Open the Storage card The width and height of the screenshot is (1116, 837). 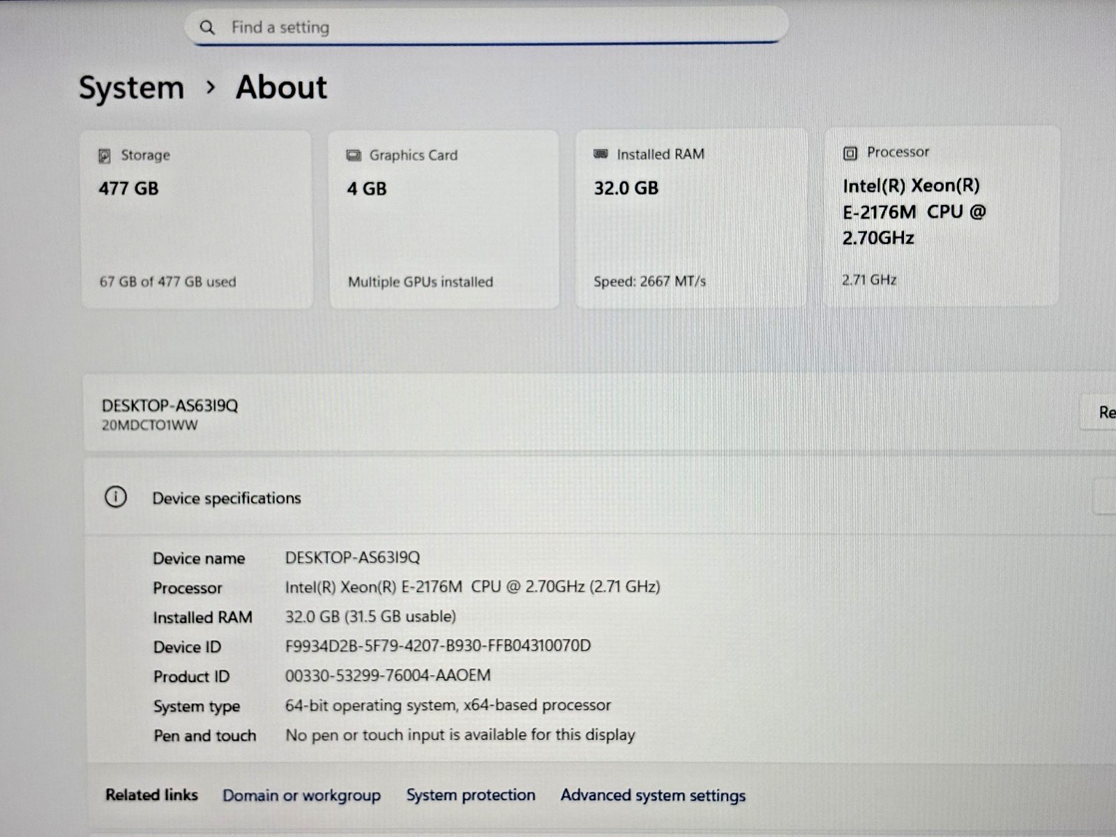tap(197, 219)
